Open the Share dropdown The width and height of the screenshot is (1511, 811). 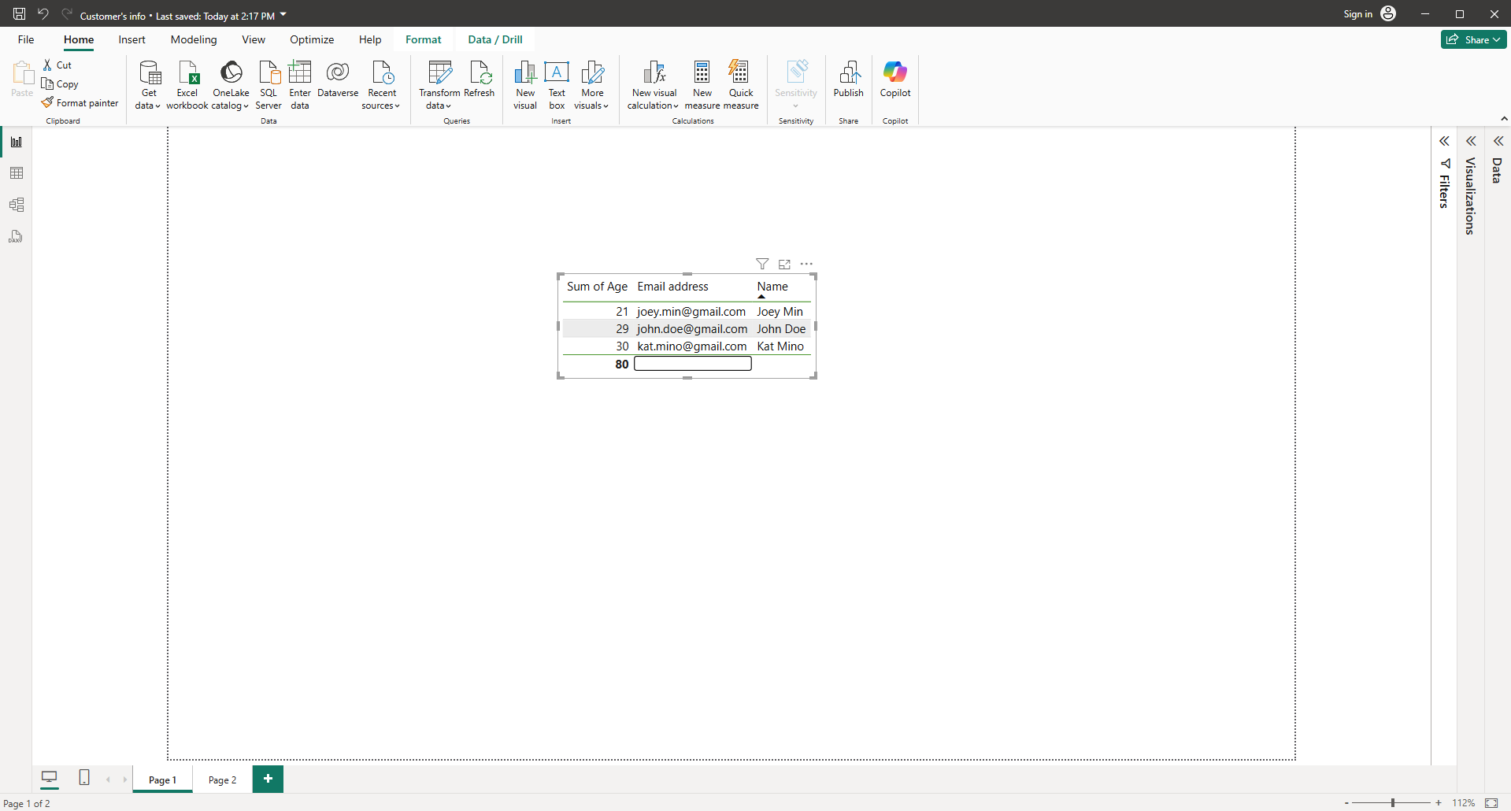[x=1473, y=39]
